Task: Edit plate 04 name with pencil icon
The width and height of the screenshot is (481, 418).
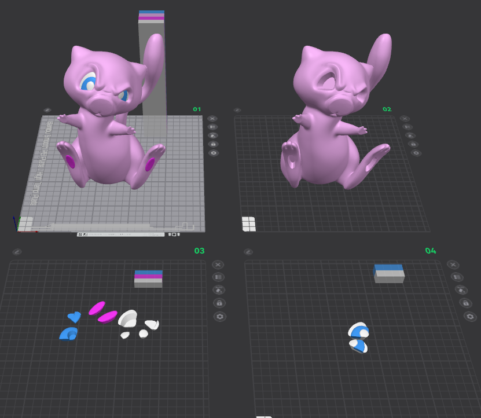Action: pos(248,252)
